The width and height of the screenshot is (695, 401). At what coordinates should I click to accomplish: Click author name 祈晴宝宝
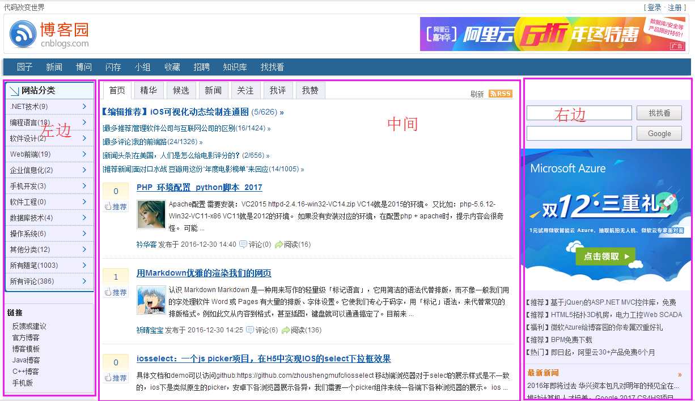coord(150,330)
